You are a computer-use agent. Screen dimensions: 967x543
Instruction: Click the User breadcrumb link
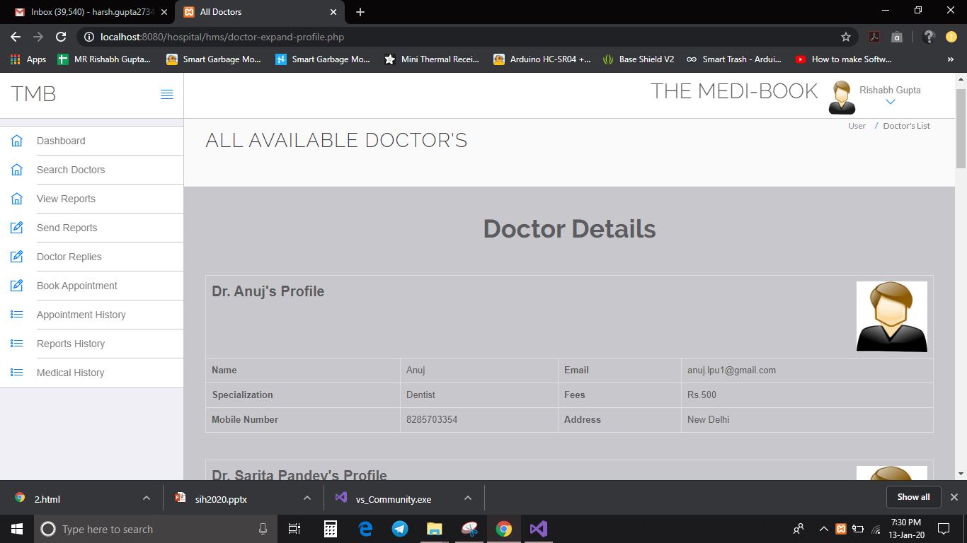[857, 126]
